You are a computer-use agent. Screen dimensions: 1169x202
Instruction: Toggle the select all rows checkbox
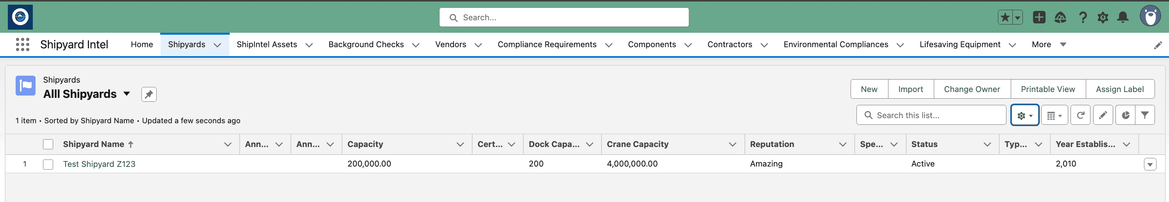pos(48,144)
